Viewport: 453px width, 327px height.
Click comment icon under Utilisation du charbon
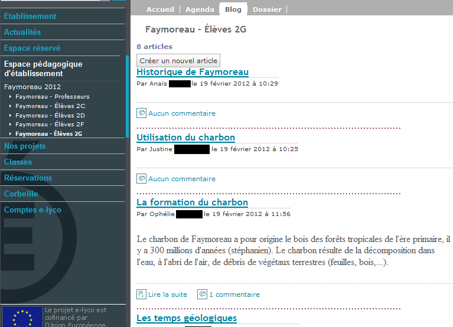coord(141,178)
